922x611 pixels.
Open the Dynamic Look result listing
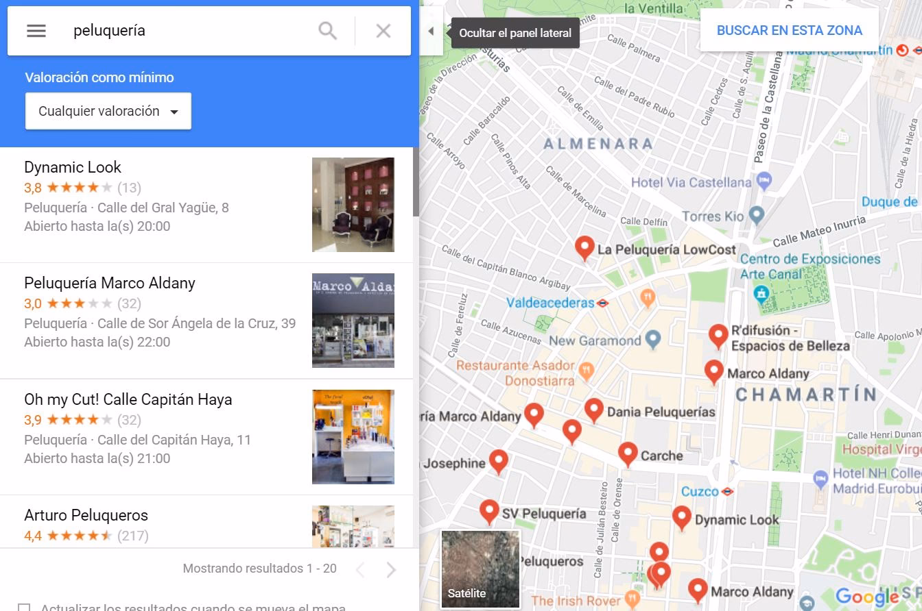pyautogui.click(x=72, y=167)
